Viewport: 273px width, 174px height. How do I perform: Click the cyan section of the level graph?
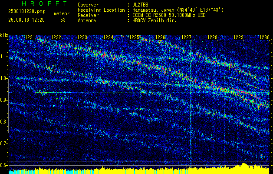point(51,172)
